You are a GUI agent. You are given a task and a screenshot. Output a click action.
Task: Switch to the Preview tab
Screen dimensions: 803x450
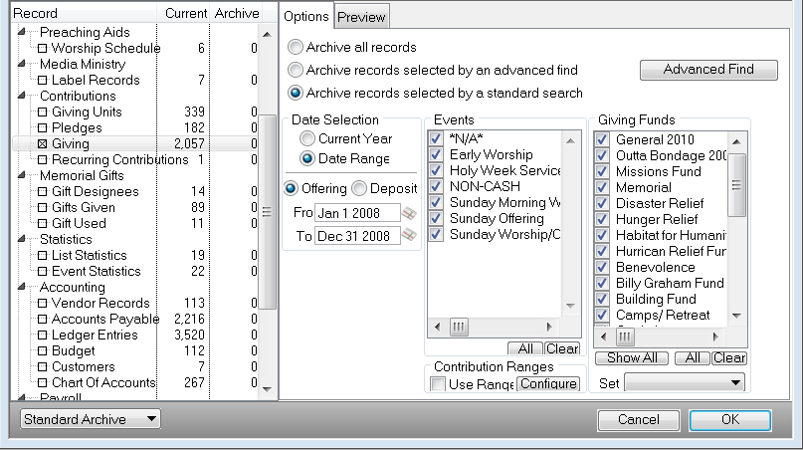pos(360,16)
